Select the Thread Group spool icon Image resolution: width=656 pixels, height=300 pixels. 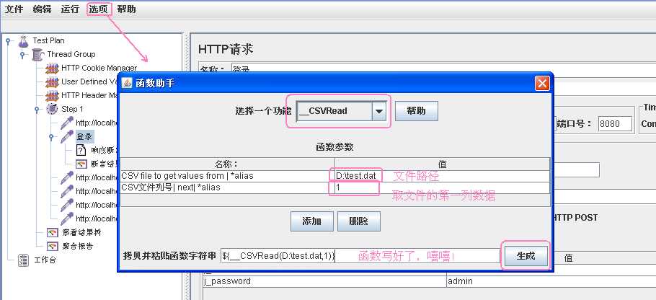coord(37,54)
